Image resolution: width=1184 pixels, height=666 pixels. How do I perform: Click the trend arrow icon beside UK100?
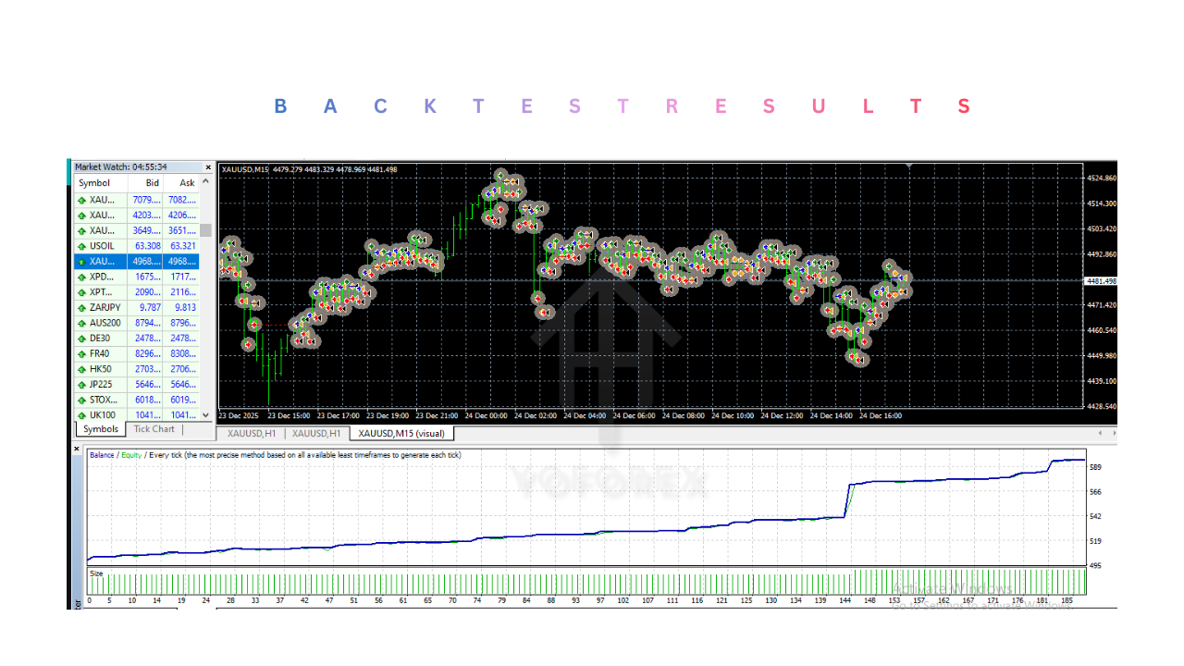click(x=83, y=414)
